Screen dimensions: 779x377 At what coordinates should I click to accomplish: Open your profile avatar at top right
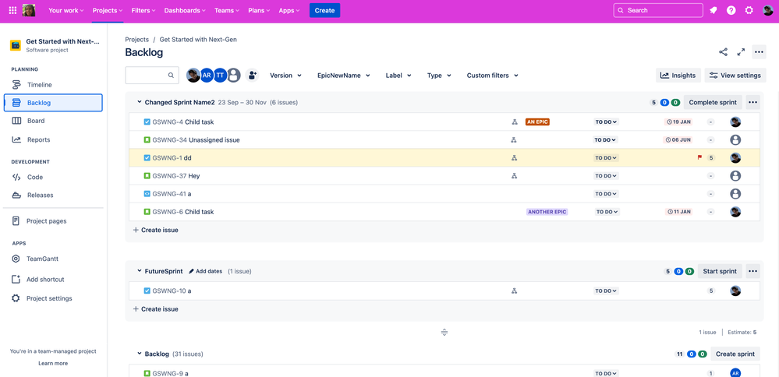pos(767,10)
